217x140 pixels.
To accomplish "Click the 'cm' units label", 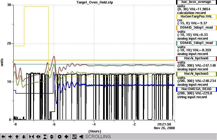I will 180,20.
